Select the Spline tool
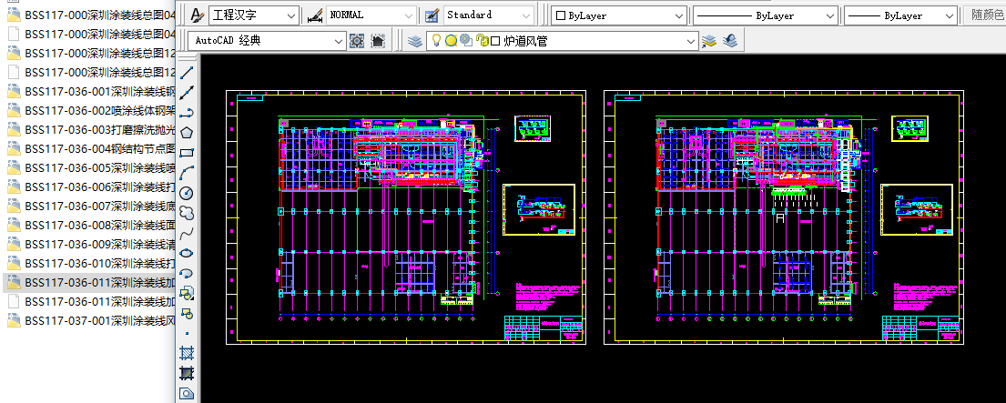This screenshot has height=403, width=1006. tap(187, 233)
